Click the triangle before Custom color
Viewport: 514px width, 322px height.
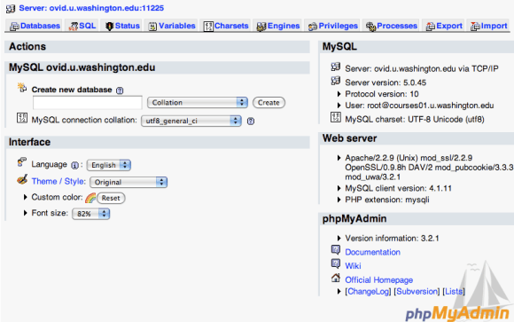(25, 197)
